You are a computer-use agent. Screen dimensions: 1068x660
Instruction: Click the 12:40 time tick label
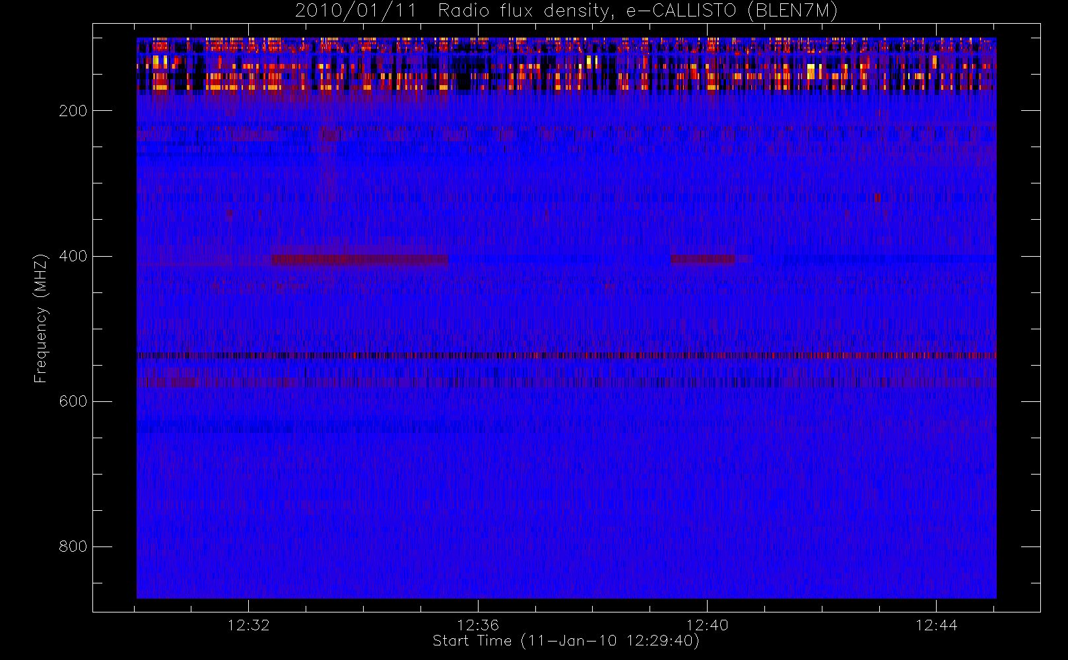(x=707, y=625)
